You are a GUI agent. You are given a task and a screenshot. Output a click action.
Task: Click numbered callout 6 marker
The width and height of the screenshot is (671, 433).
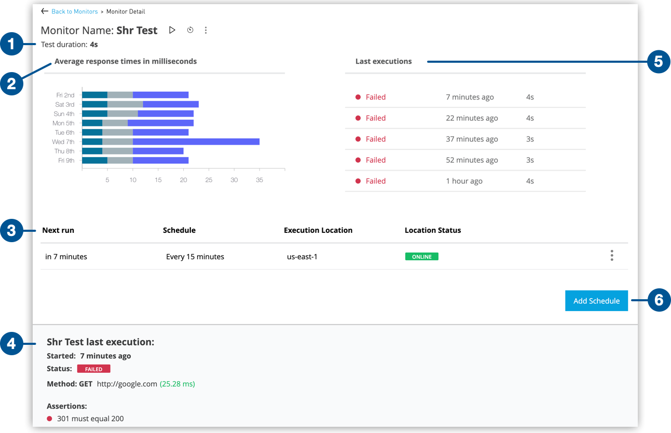click(x=659, y=300)
